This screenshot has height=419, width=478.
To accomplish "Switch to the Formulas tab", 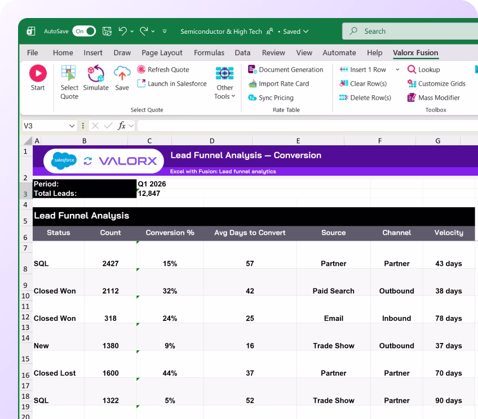I will [209, 53].
